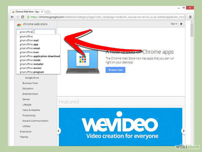This screenshot has width=202, height=152.
Task: Bookmark this page with the star icon
Action: (x=185, y=17)
